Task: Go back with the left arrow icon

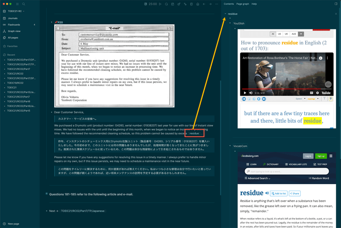Action: [x=204, y=4]
